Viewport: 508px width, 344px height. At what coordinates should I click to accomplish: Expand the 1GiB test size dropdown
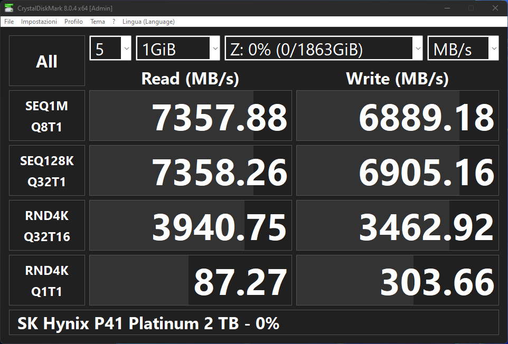point(177,49)
